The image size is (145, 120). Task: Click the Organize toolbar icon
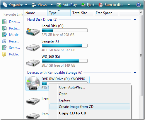[5, 5]
